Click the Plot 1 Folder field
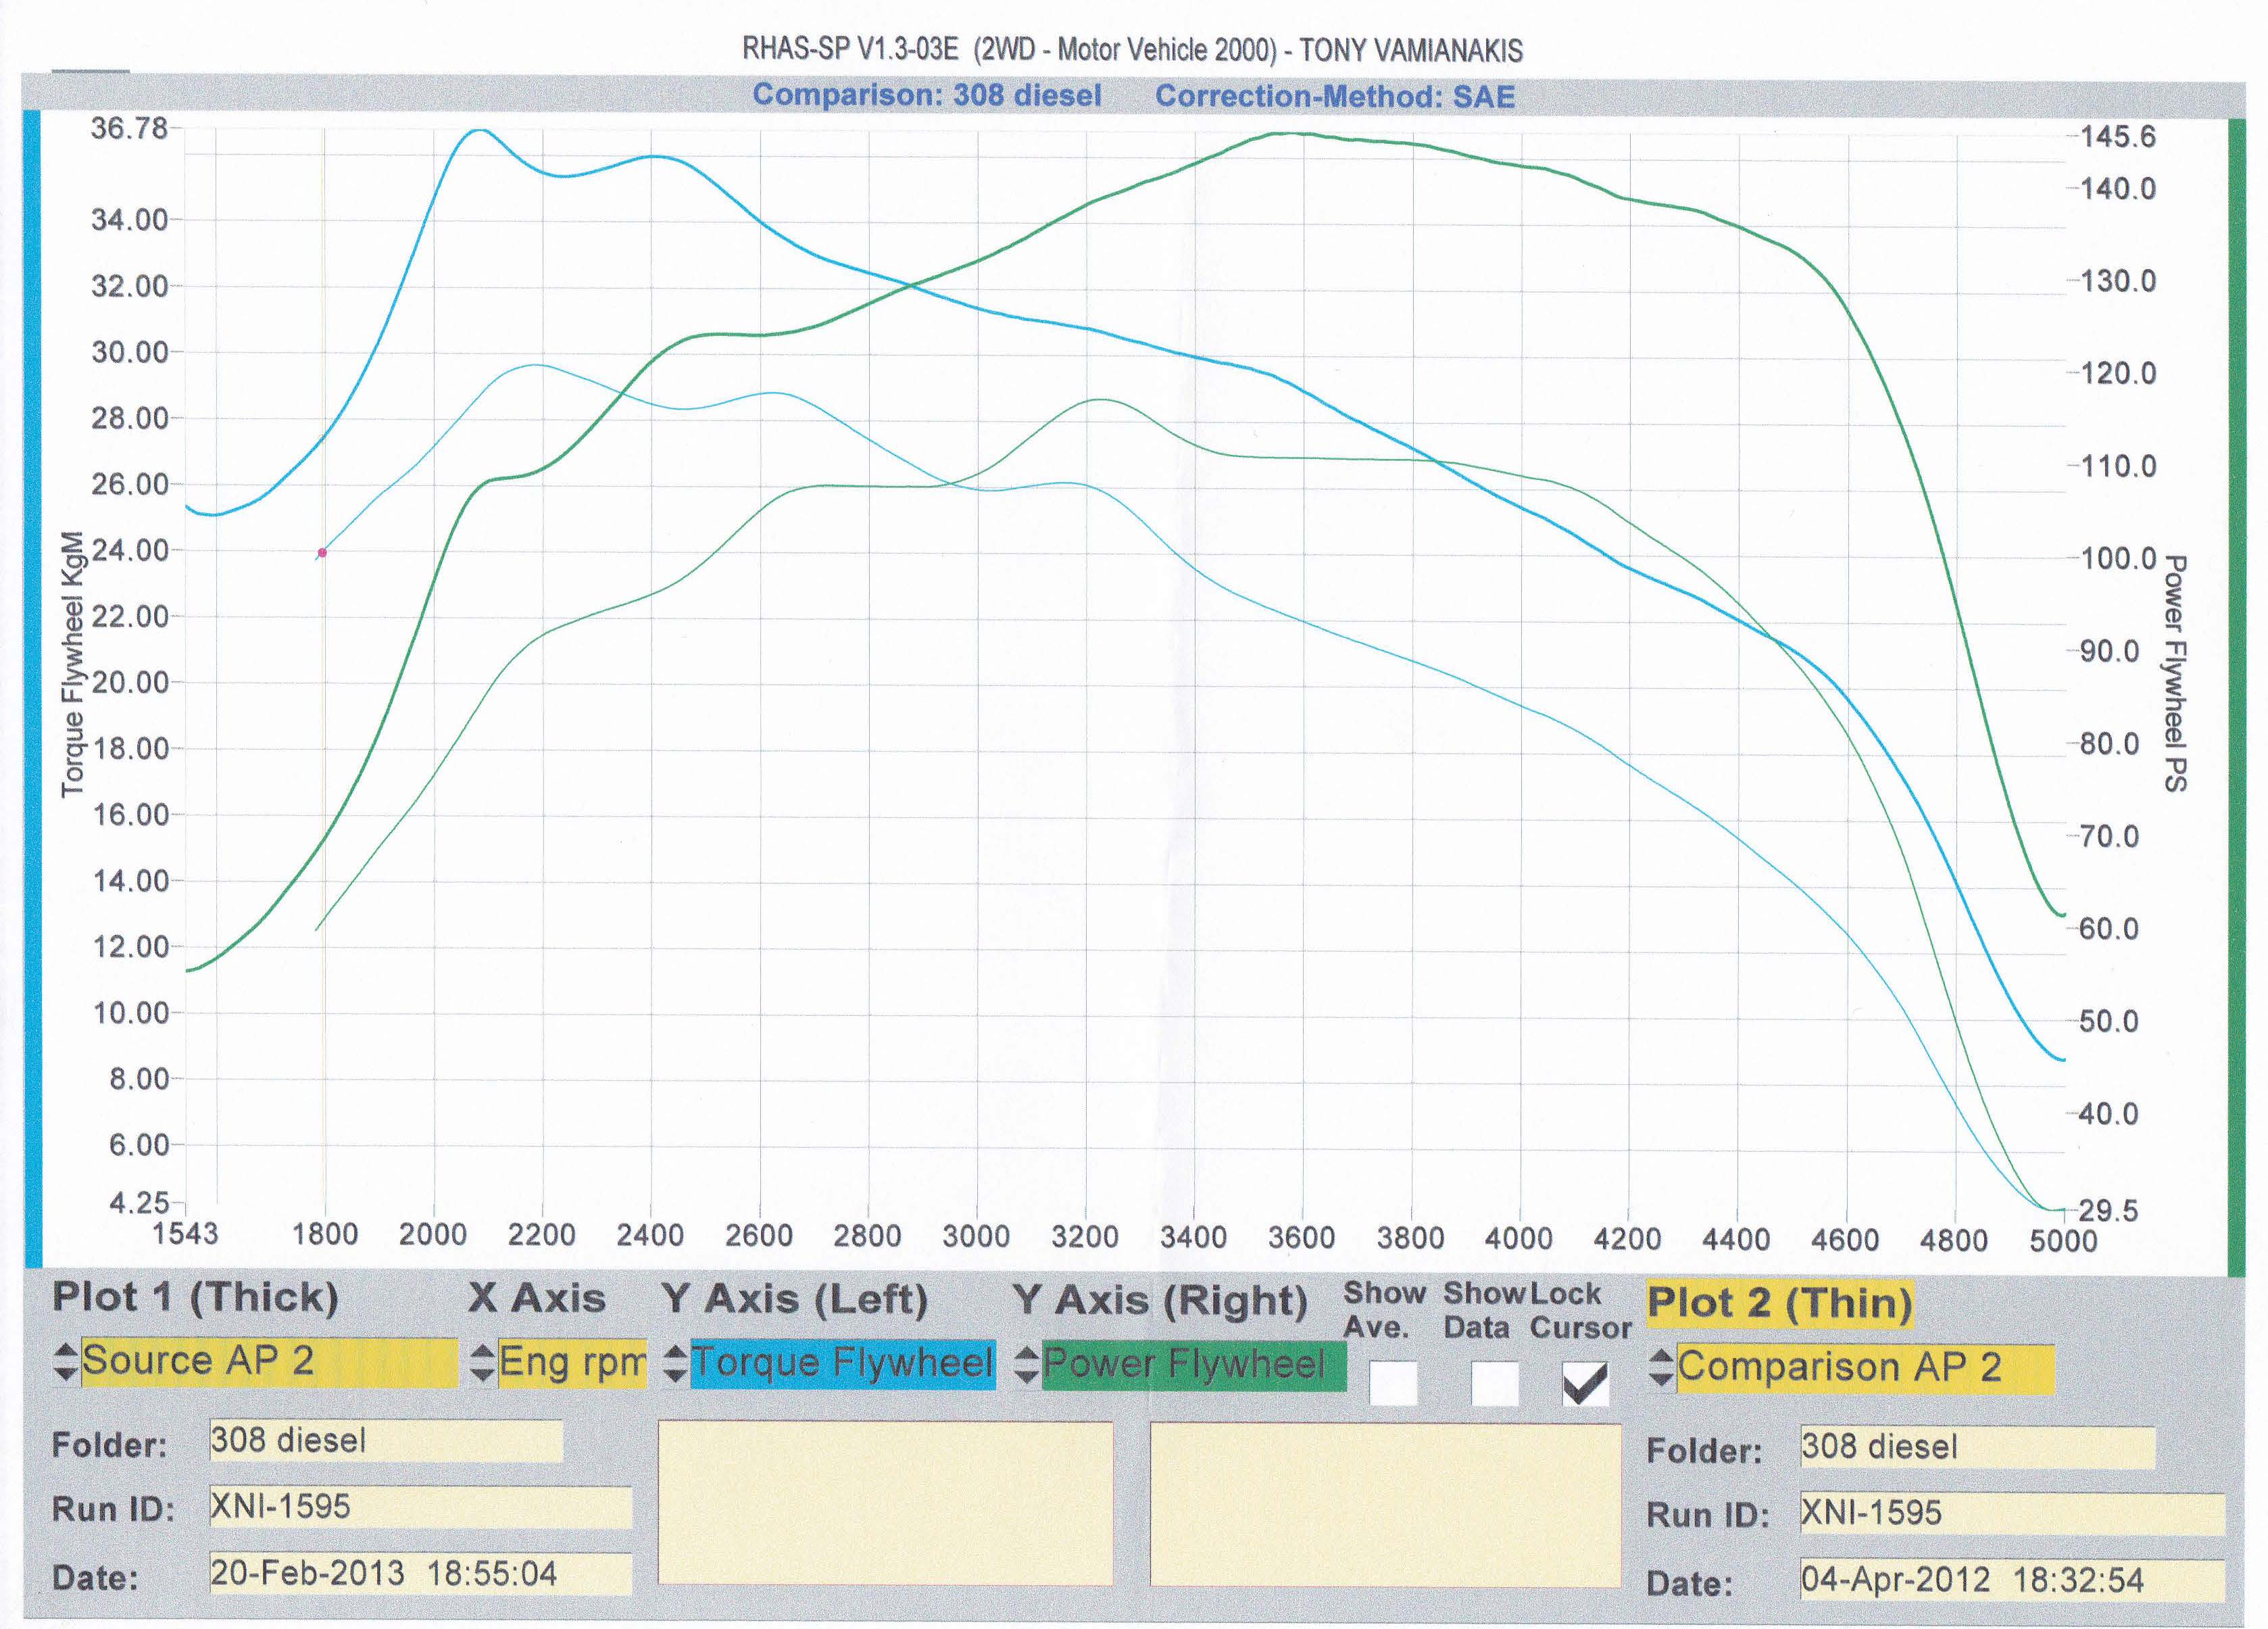Screen dimensions: 2268x1629 (x=385, y=1441)
